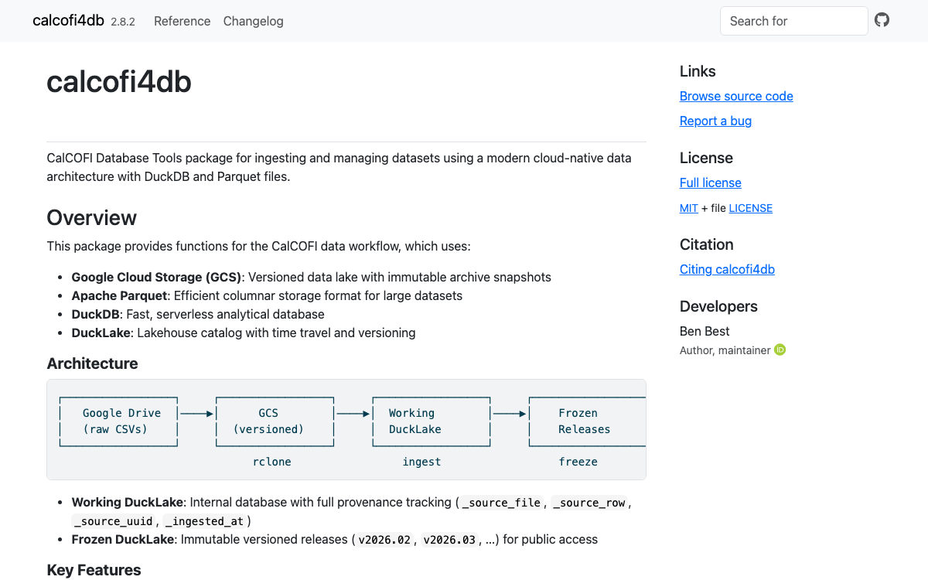
Task: Open Report a bug link
Action: pyautogui.click(x=715, y=121)
